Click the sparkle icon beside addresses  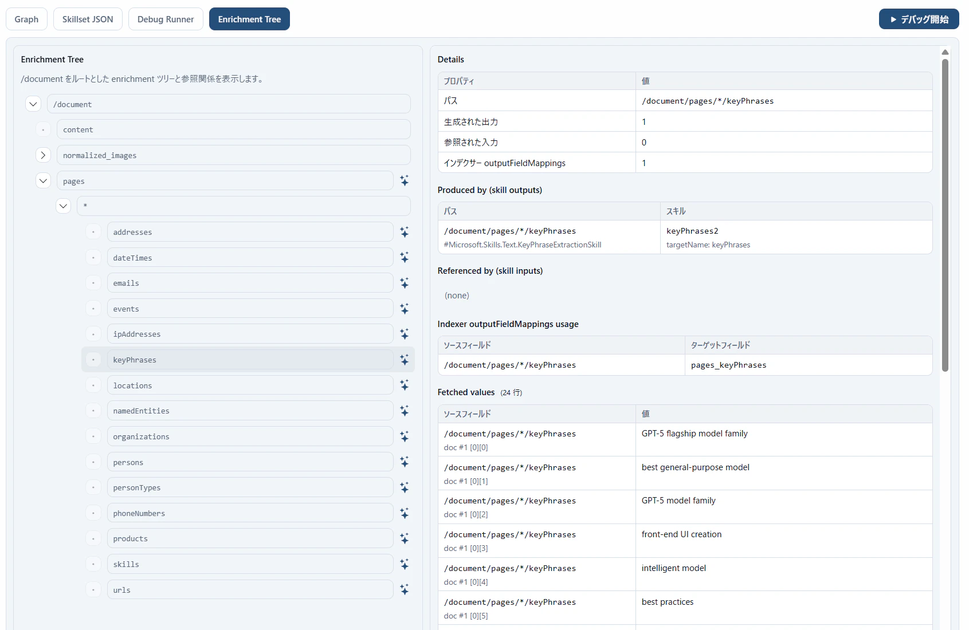[x=405, y=232]
